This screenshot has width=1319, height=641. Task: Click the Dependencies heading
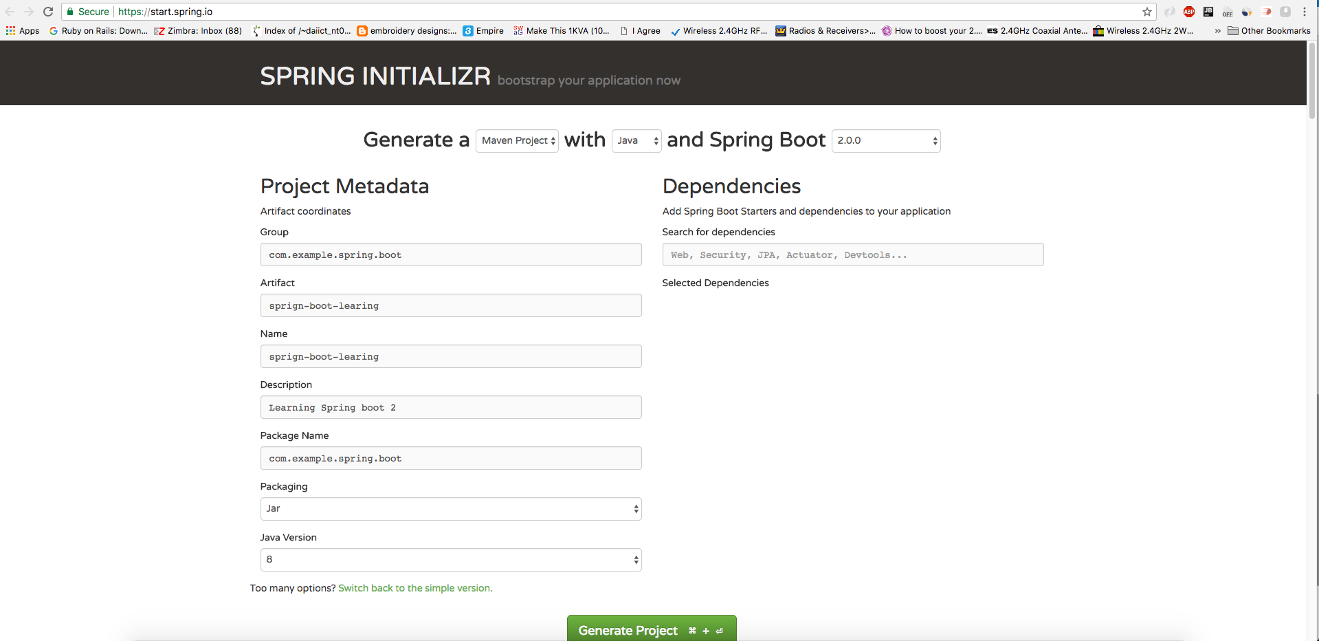click(731, 186)
